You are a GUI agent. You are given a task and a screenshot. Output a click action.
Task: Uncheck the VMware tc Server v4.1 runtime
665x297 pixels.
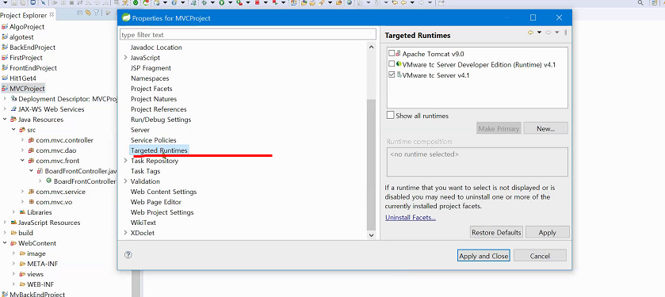pyautogui.click(x=392, y=75)
